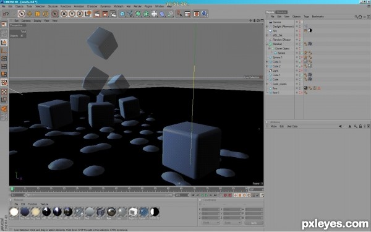Select the Model mode icon in left palette
Screen dimensions: 371x232
[4, 43]
